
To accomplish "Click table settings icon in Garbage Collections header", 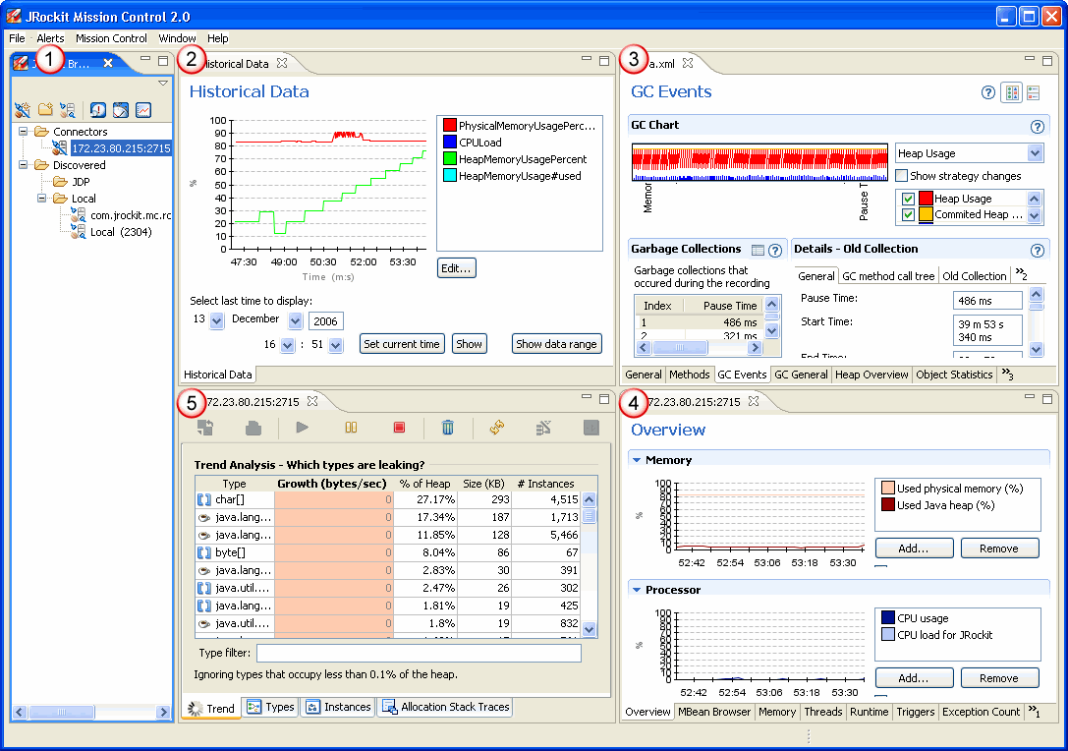I will 758,250.
